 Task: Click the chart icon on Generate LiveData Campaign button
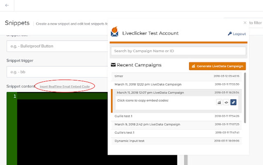pyautogui.click(x=194, y=66)
